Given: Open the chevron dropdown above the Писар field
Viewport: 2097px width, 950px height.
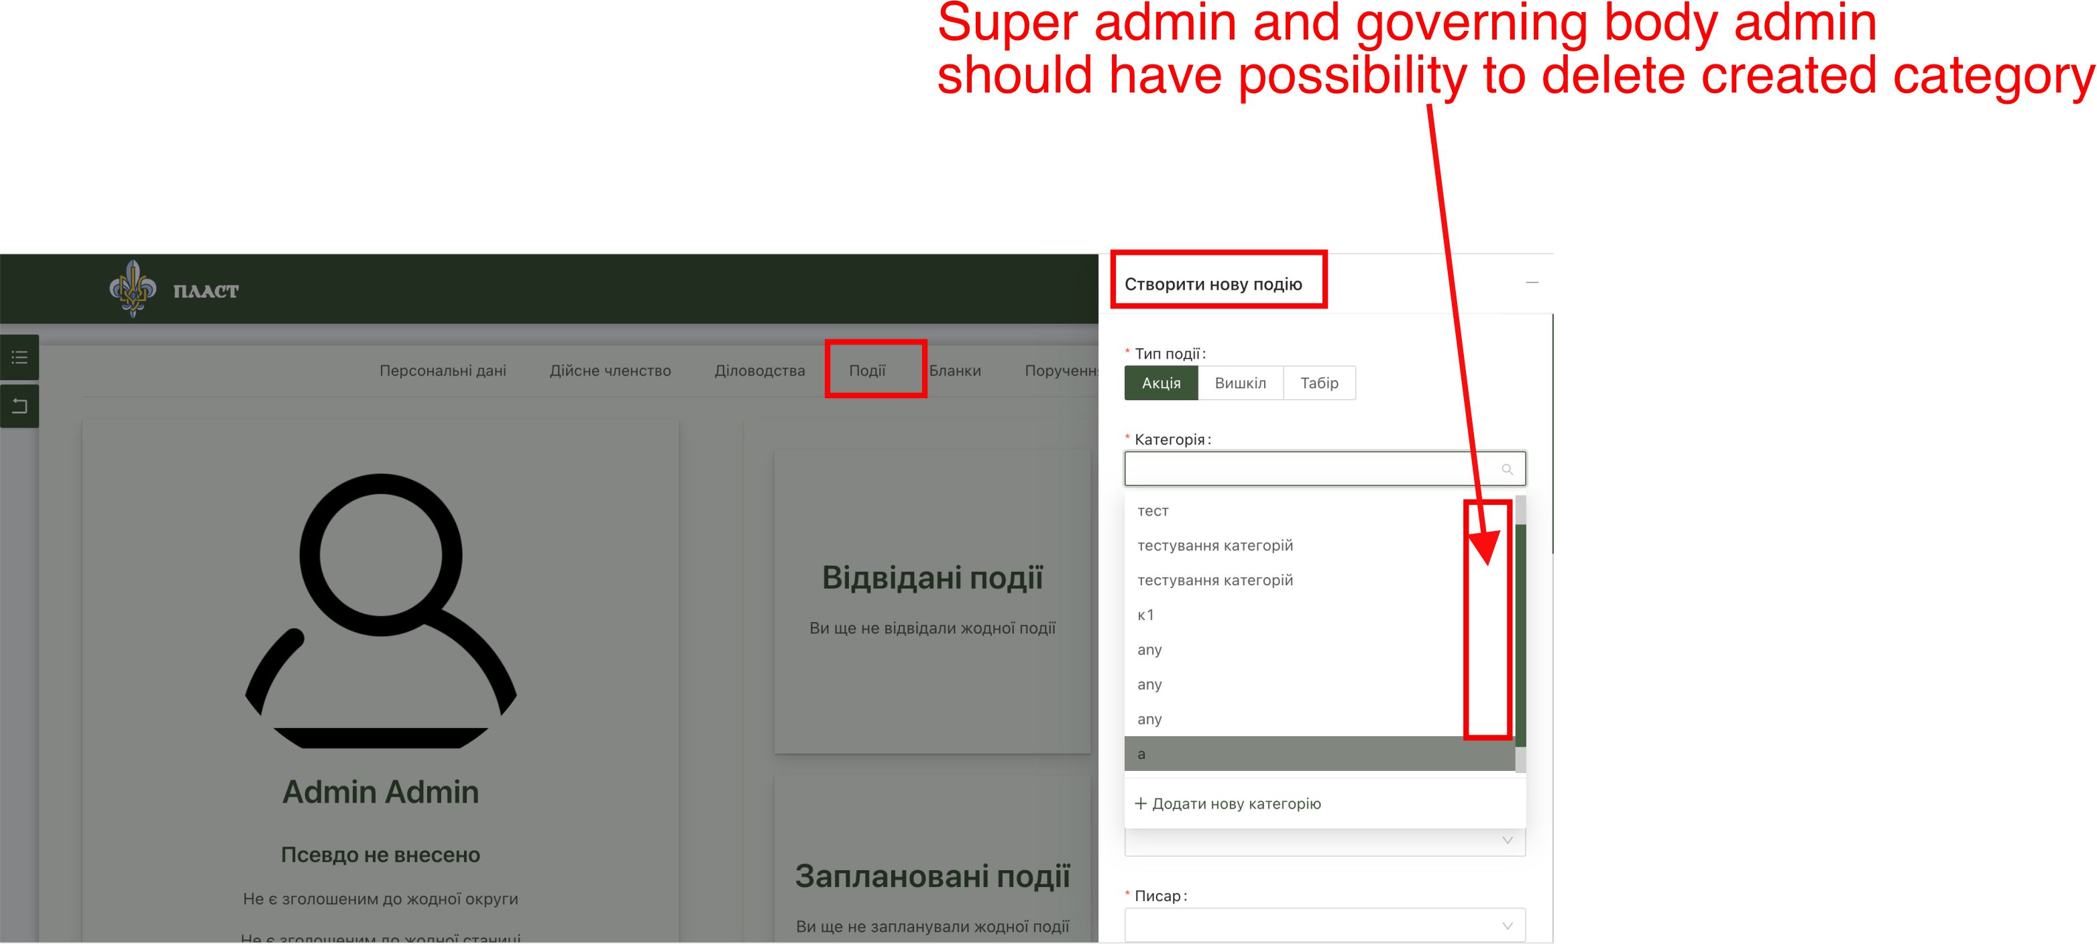Looking at the screenshot, I should [x=1507, y=840].
